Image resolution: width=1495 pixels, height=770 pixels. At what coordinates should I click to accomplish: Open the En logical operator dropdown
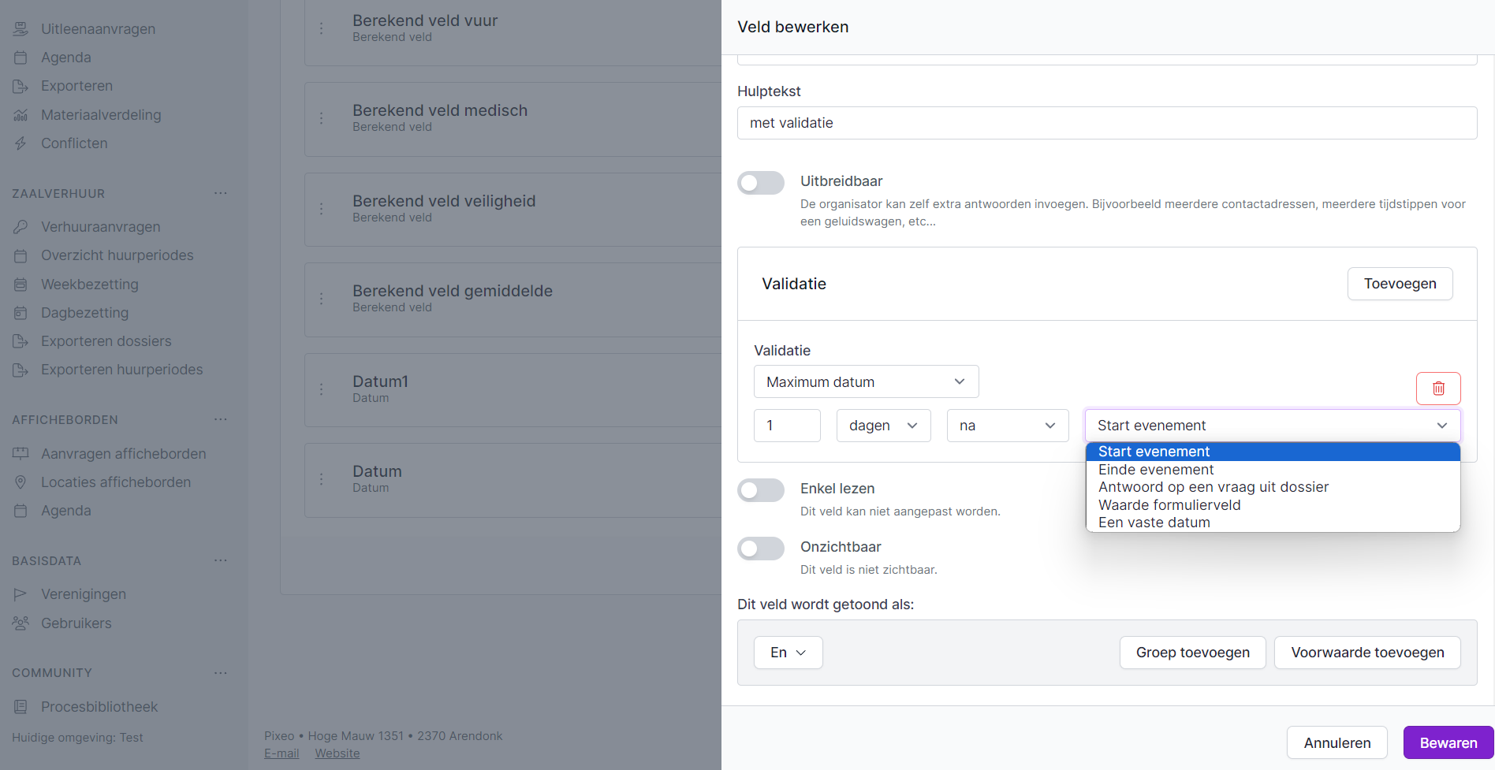pos(788,653)
